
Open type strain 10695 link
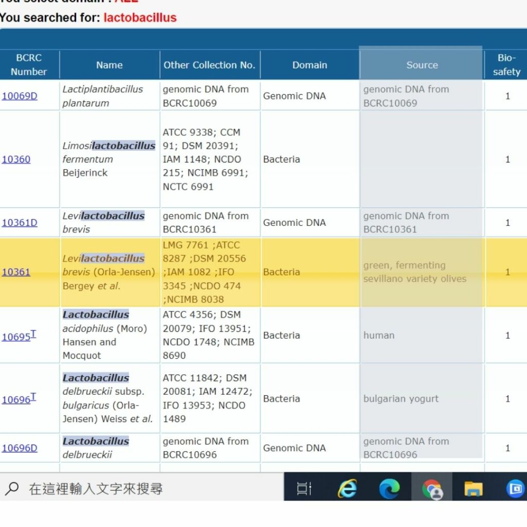click(16, 337)
